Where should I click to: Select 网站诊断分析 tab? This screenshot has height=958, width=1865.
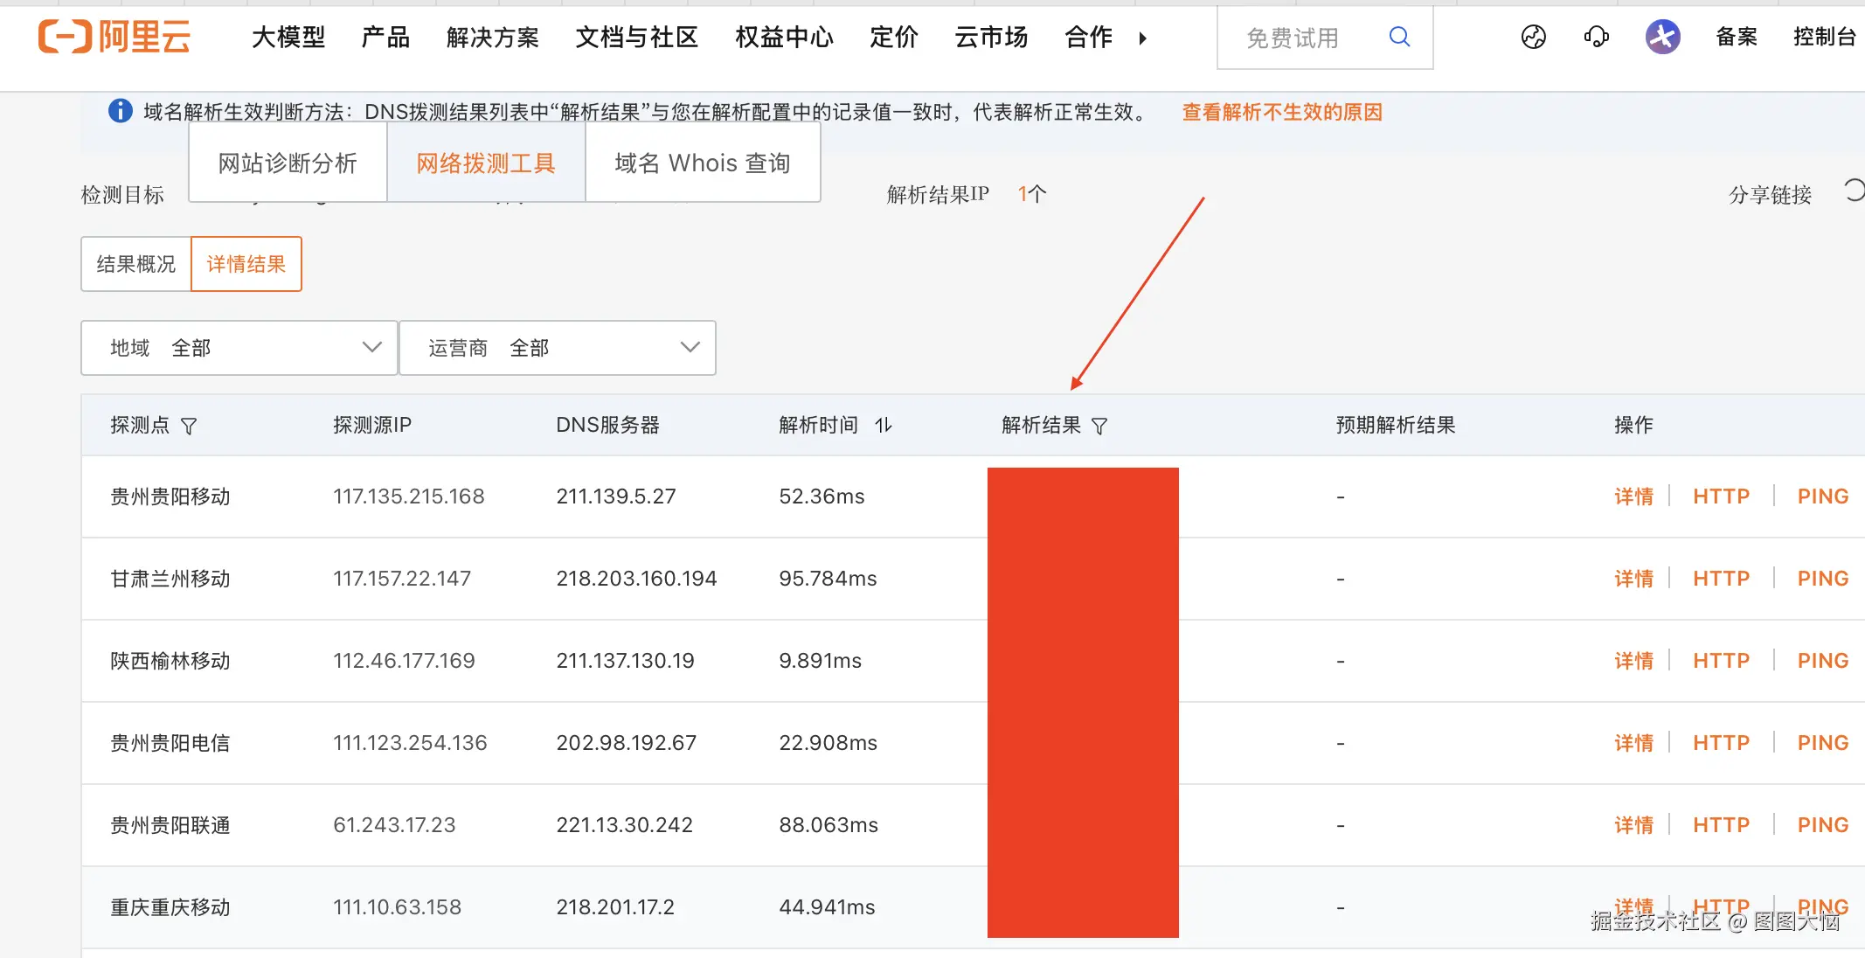(x=288, y=163)
